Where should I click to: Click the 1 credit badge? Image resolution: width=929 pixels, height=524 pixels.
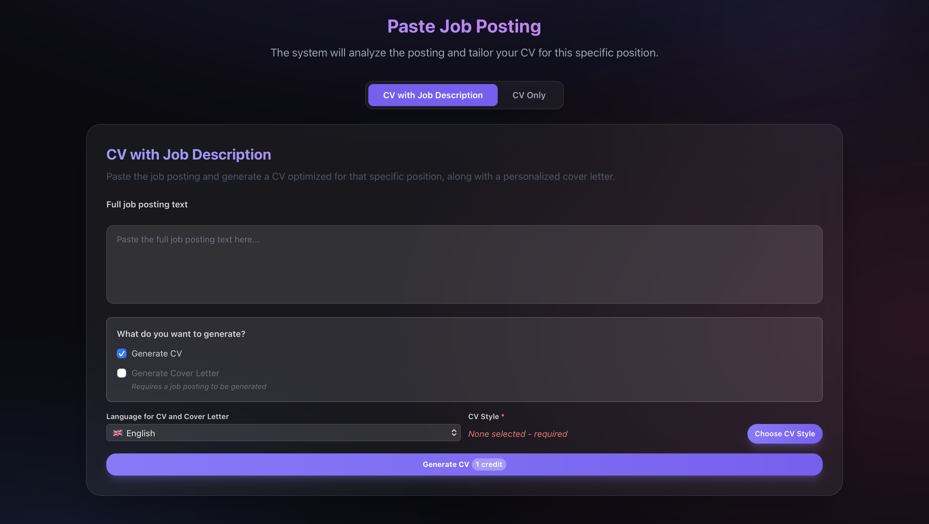click(489, 464)
